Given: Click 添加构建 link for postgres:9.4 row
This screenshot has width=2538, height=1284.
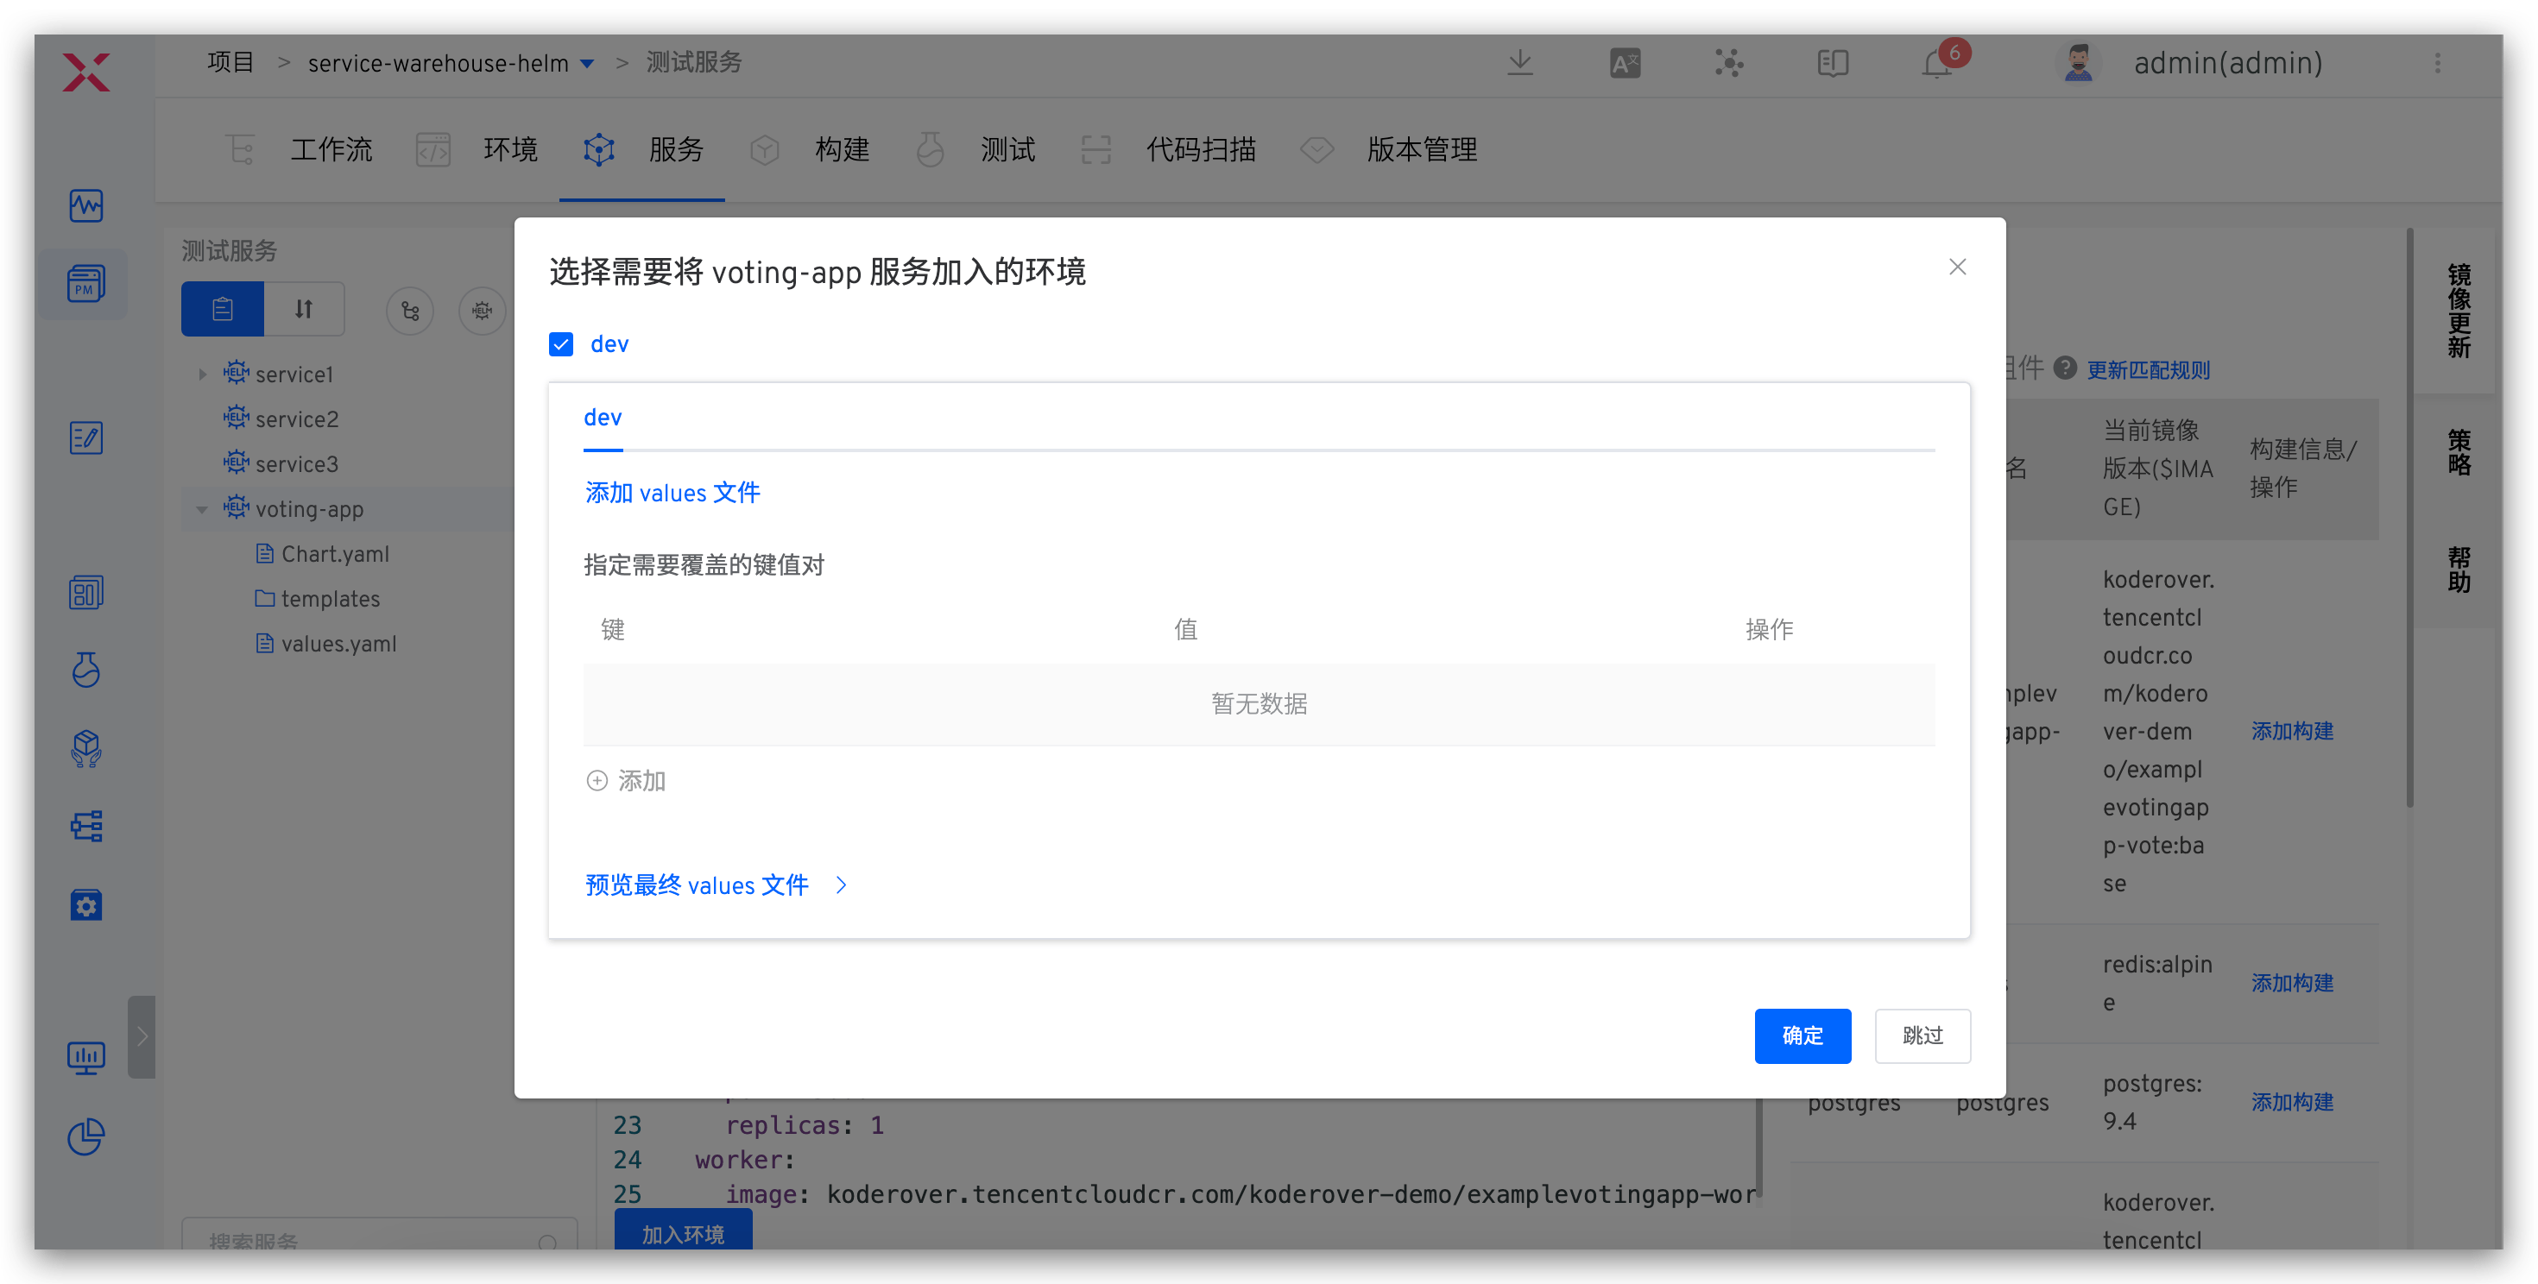Looking at the screenshot, I should pos(2292,1102).
